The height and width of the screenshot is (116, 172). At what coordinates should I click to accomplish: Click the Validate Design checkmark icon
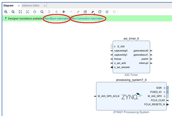(x=85, y=12)
